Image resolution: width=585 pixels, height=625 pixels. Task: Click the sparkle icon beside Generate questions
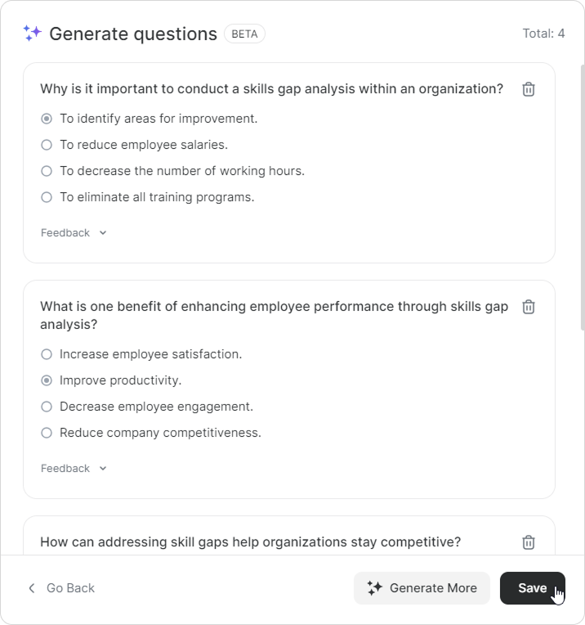[x=32, y=34]
